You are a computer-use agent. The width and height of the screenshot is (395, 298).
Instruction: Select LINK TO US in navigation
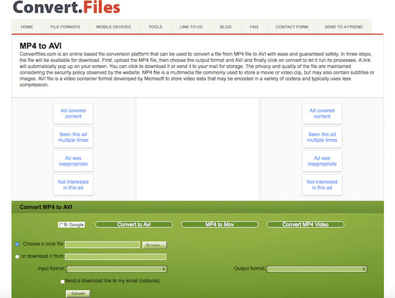click(x=191, y=27)
